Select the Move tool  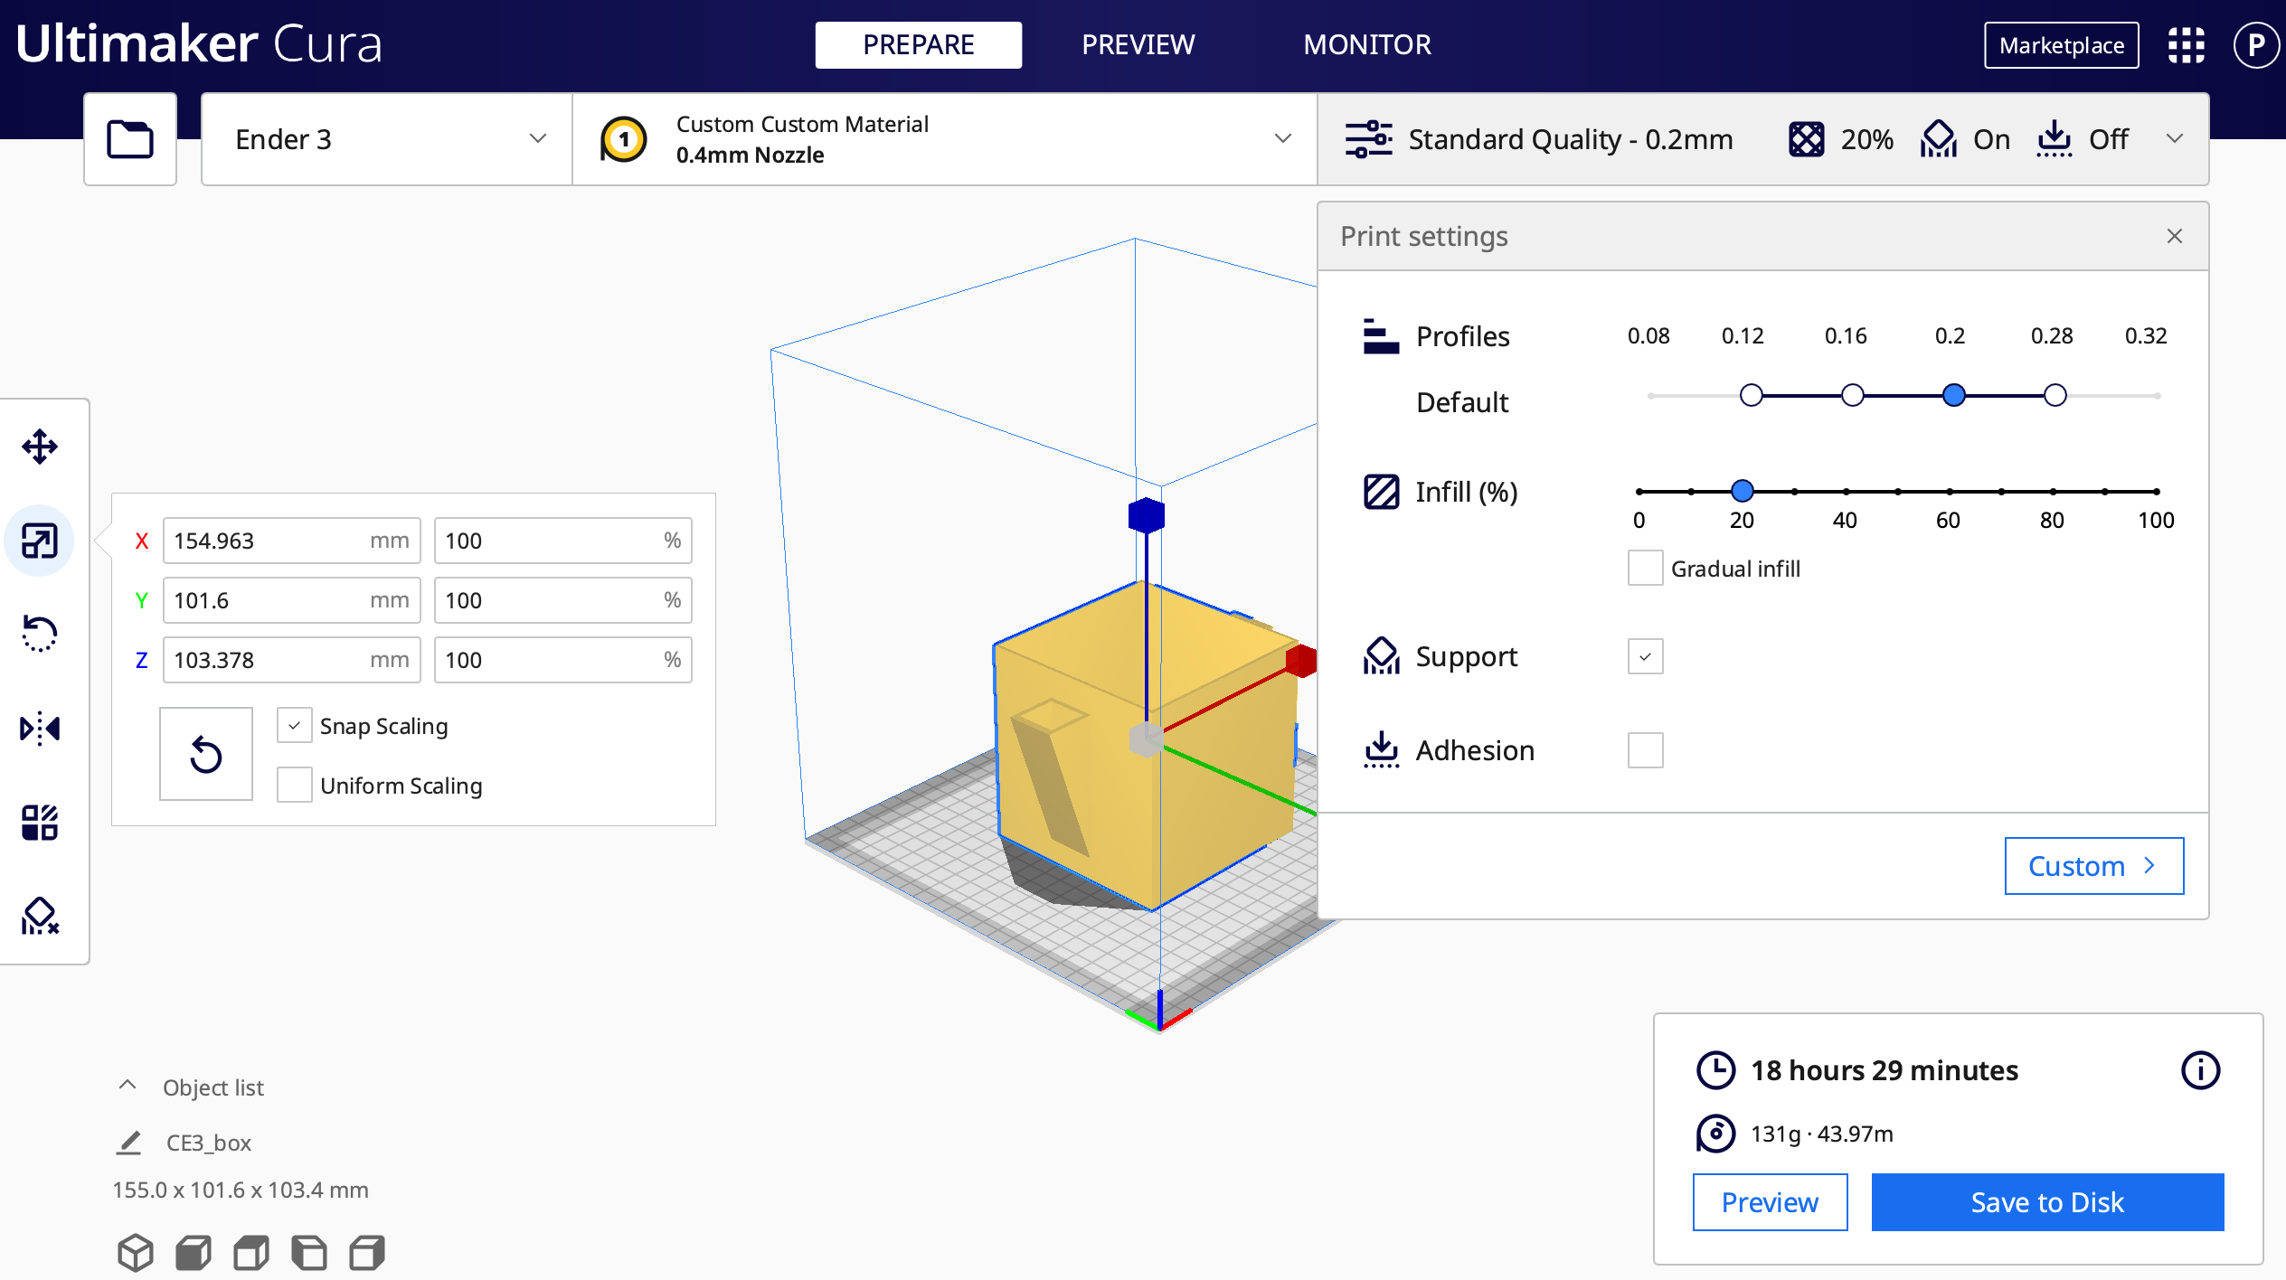pyautogui.click(x=40, y=447)
